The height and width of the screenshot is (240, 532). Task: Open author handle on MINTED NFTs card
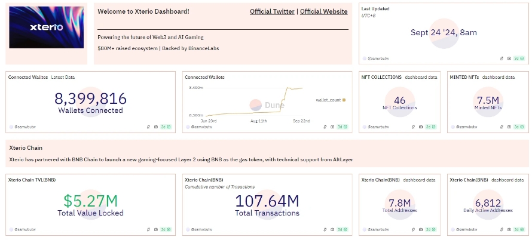(466, 127)
